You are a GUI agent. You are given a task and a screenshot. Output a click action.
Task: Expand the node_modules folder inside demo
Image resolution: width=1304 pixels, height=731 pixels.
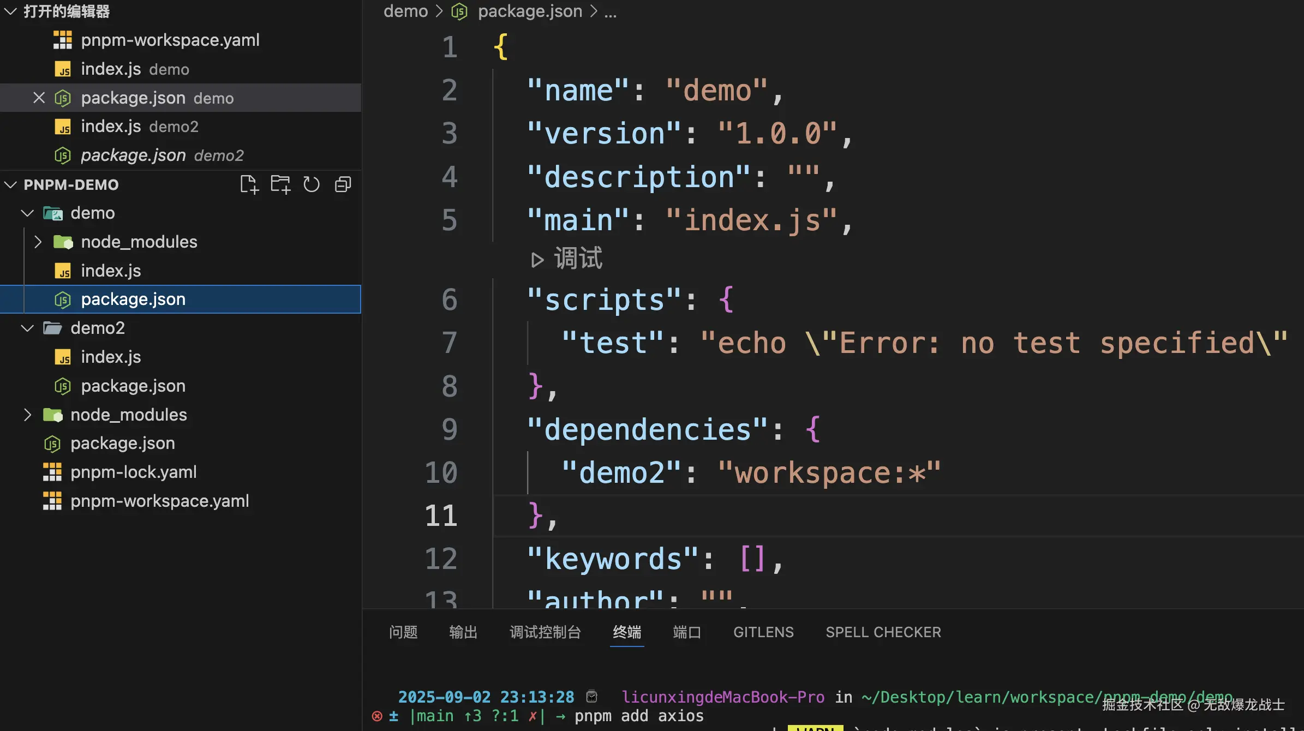coord(38,242)
